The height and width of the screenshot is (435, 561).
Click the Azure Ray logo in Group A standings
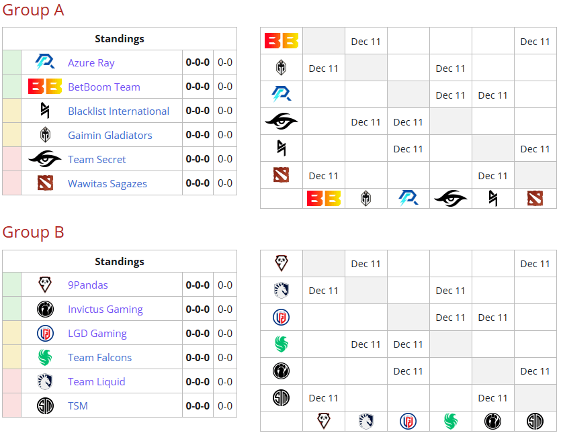pos(44,62)
